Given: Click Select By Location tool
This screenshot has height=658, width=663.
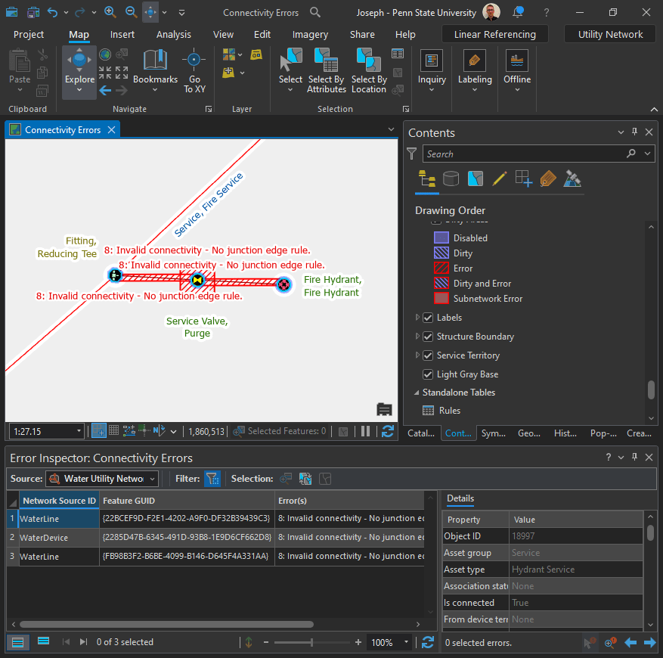Looking at the screenshot, I should click(x=368, y=68).
